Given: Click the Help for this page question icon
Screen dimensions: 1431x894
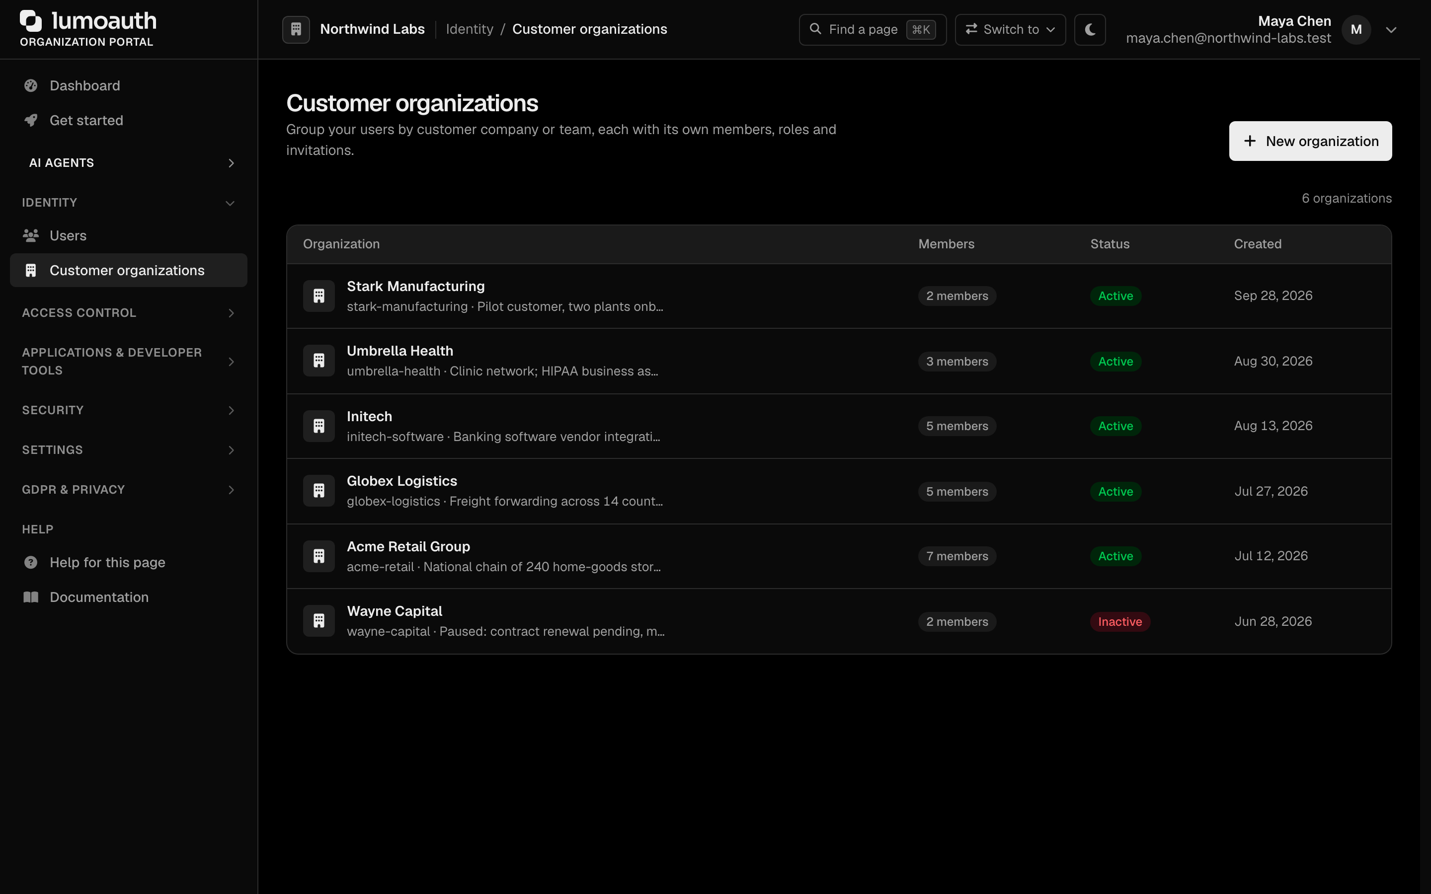Looking at the screenshot, I should click(31, 562).
